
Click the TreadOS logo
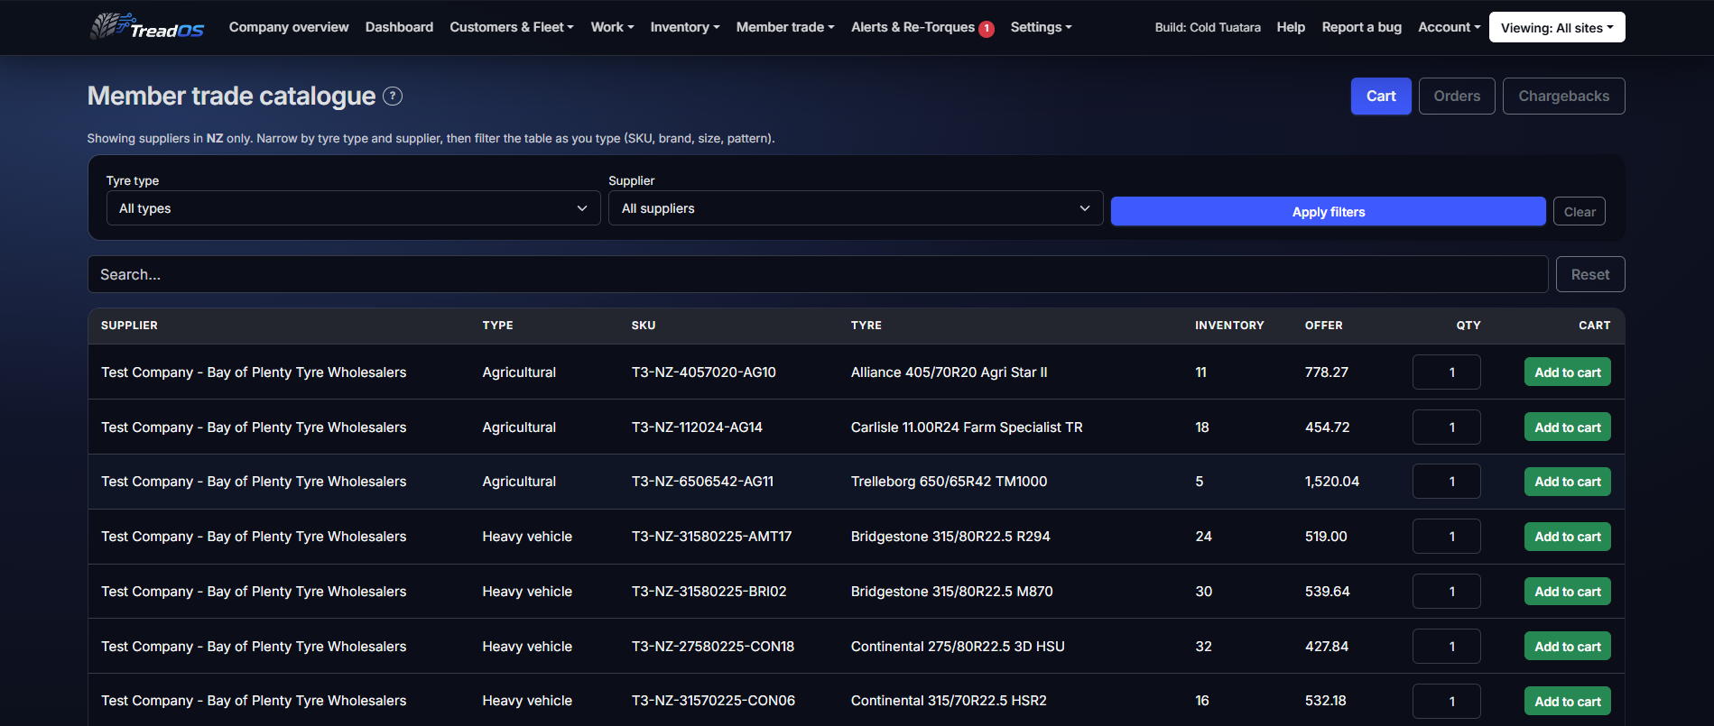point(147,27)
